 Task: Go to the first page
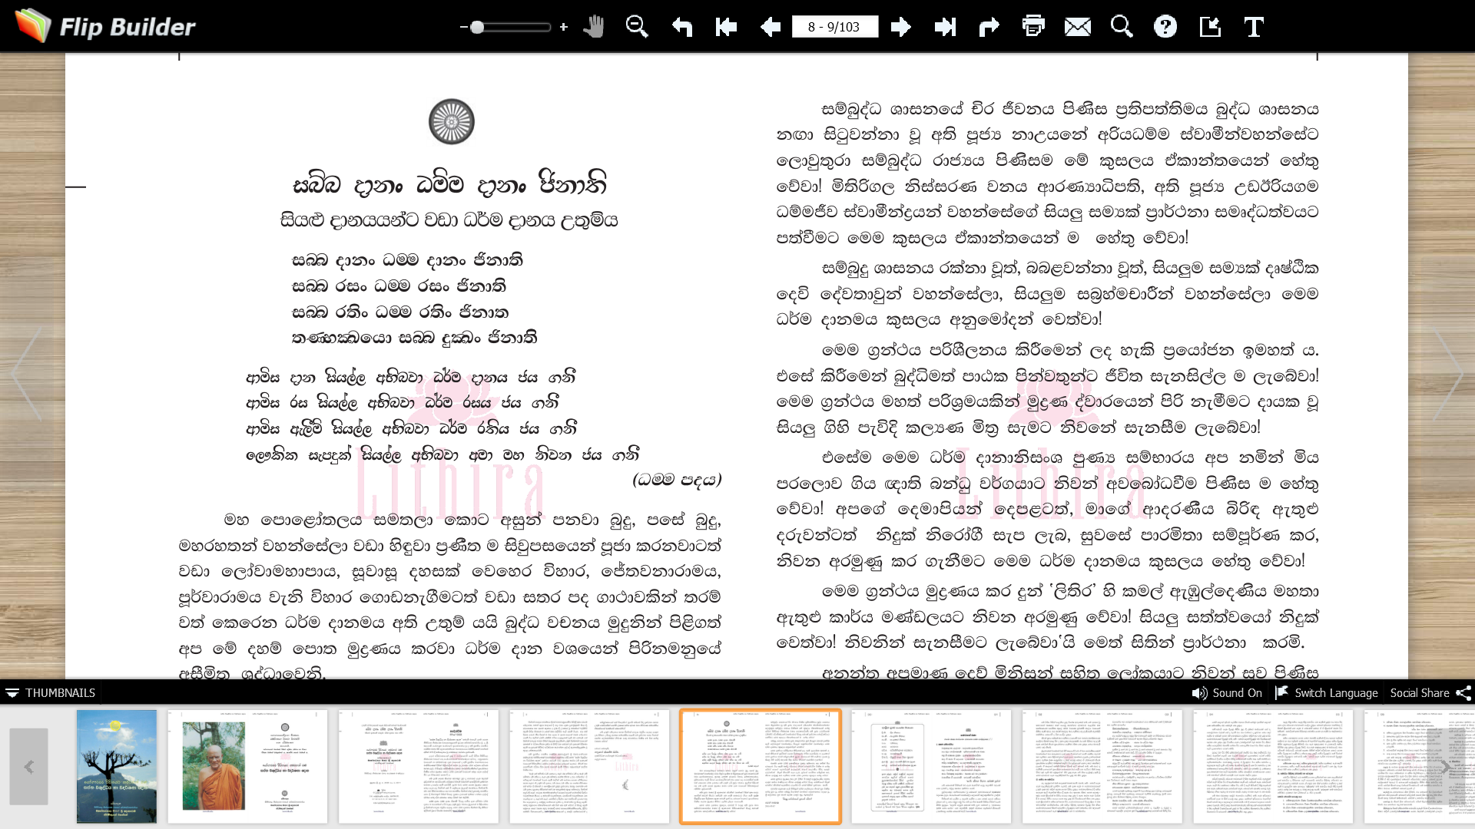pos(726,27)
